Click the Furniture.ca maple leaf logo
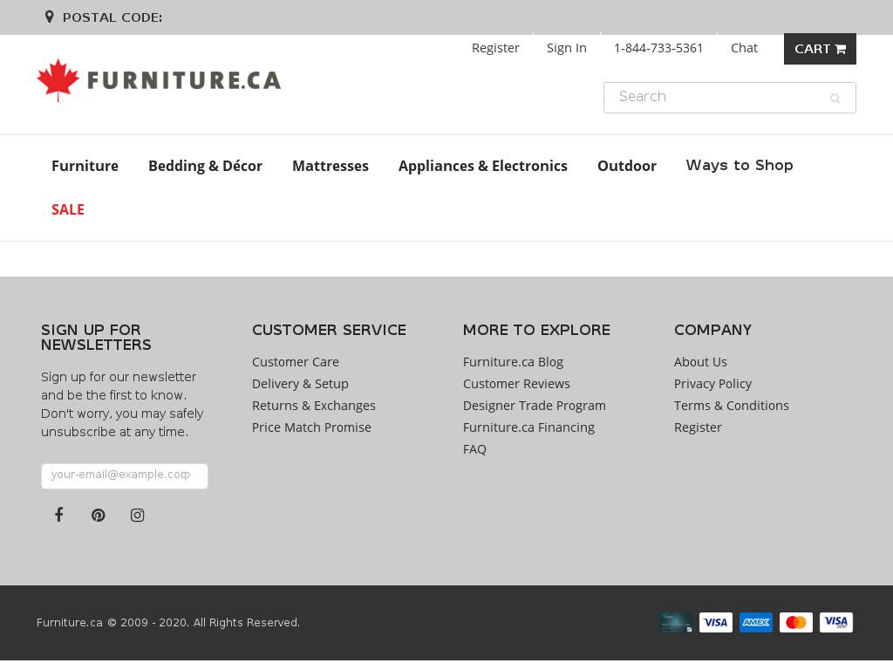 pos(159,80)
